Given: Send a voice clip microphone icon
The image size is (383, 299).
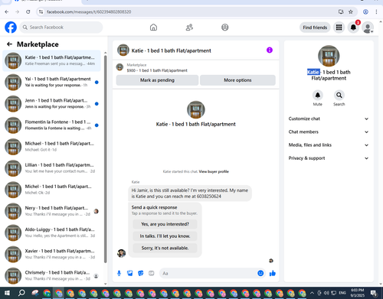Looking at the screenshot, I should point(119,273).
